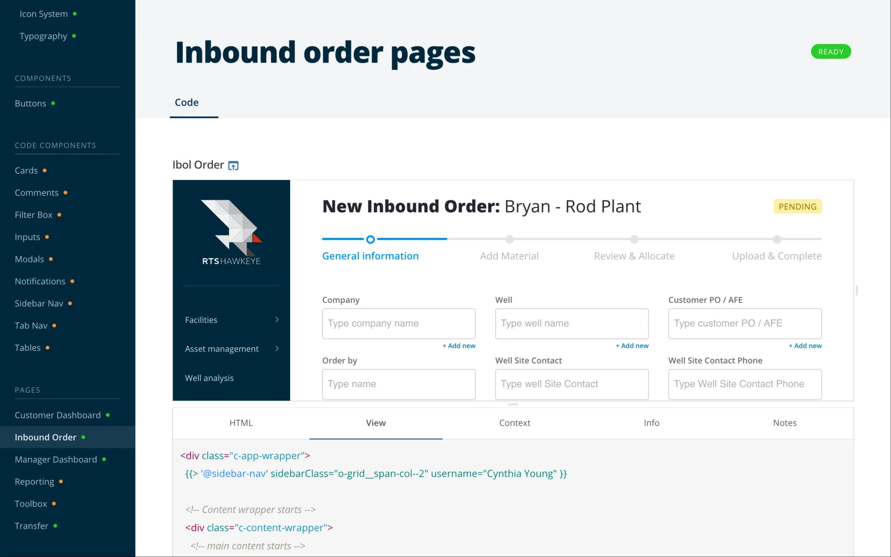Click Add new under Customer PO / AFE
The image size is (891, 557).
(805, 346)
